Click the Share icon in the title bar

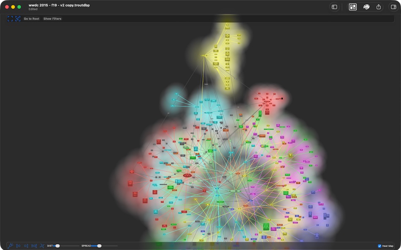click(x=379, y=7)
